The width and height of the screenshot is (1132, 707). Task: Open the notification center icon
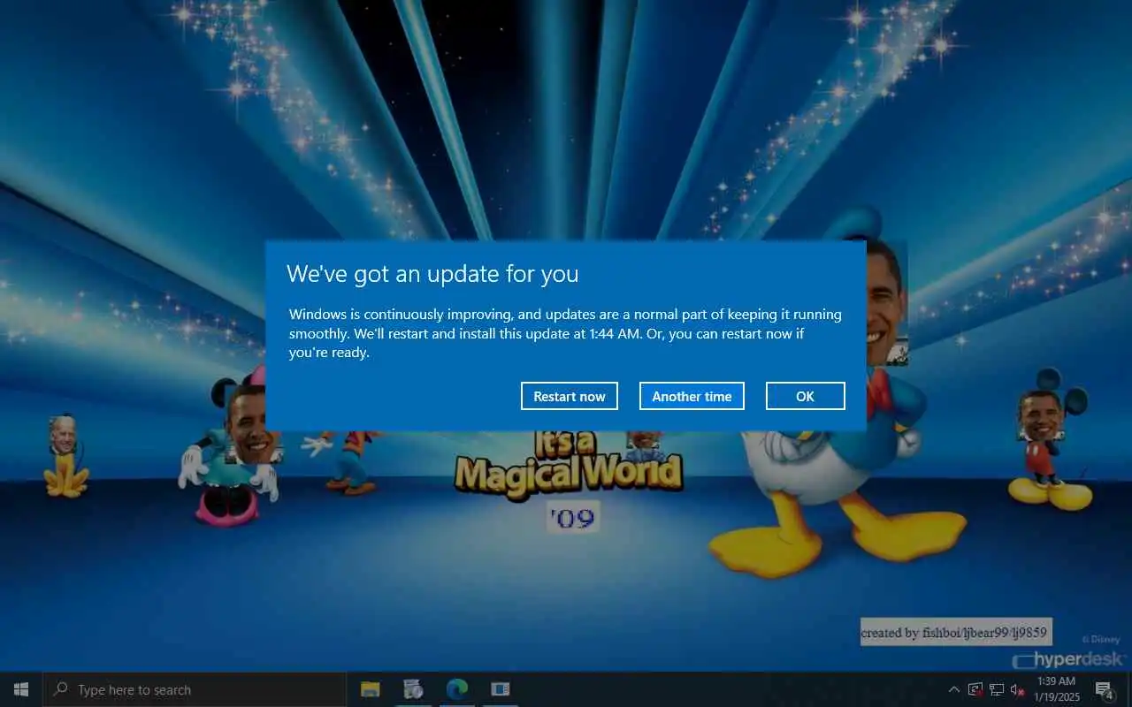pyautogui.click(x=1104, y=689)
